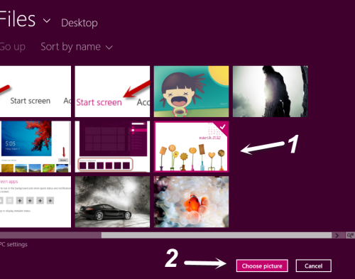Click the zoom-out view icon beside scrollbar

tap(350, 235)
